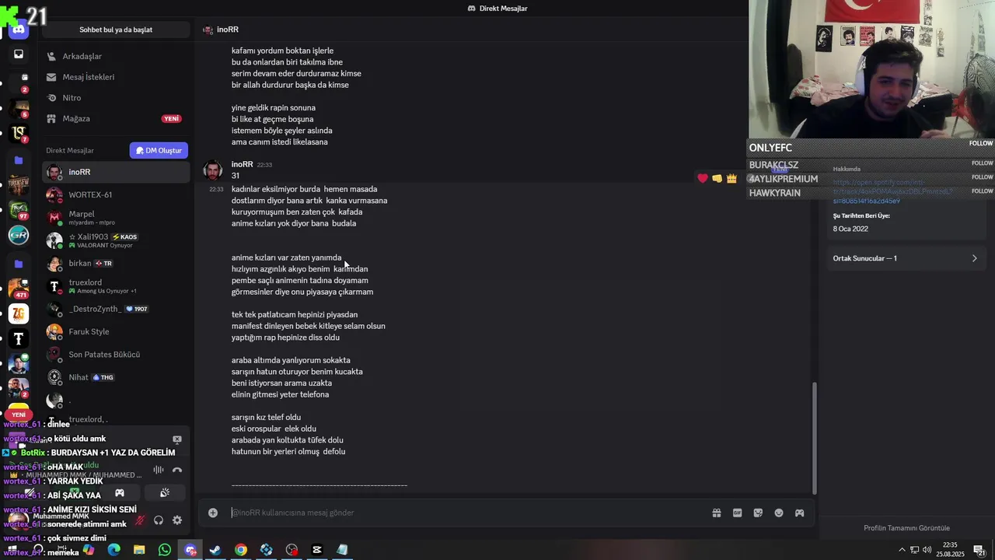Open DM with Marpel
Screen dimensions: 995x560
(x=117, y=218)
